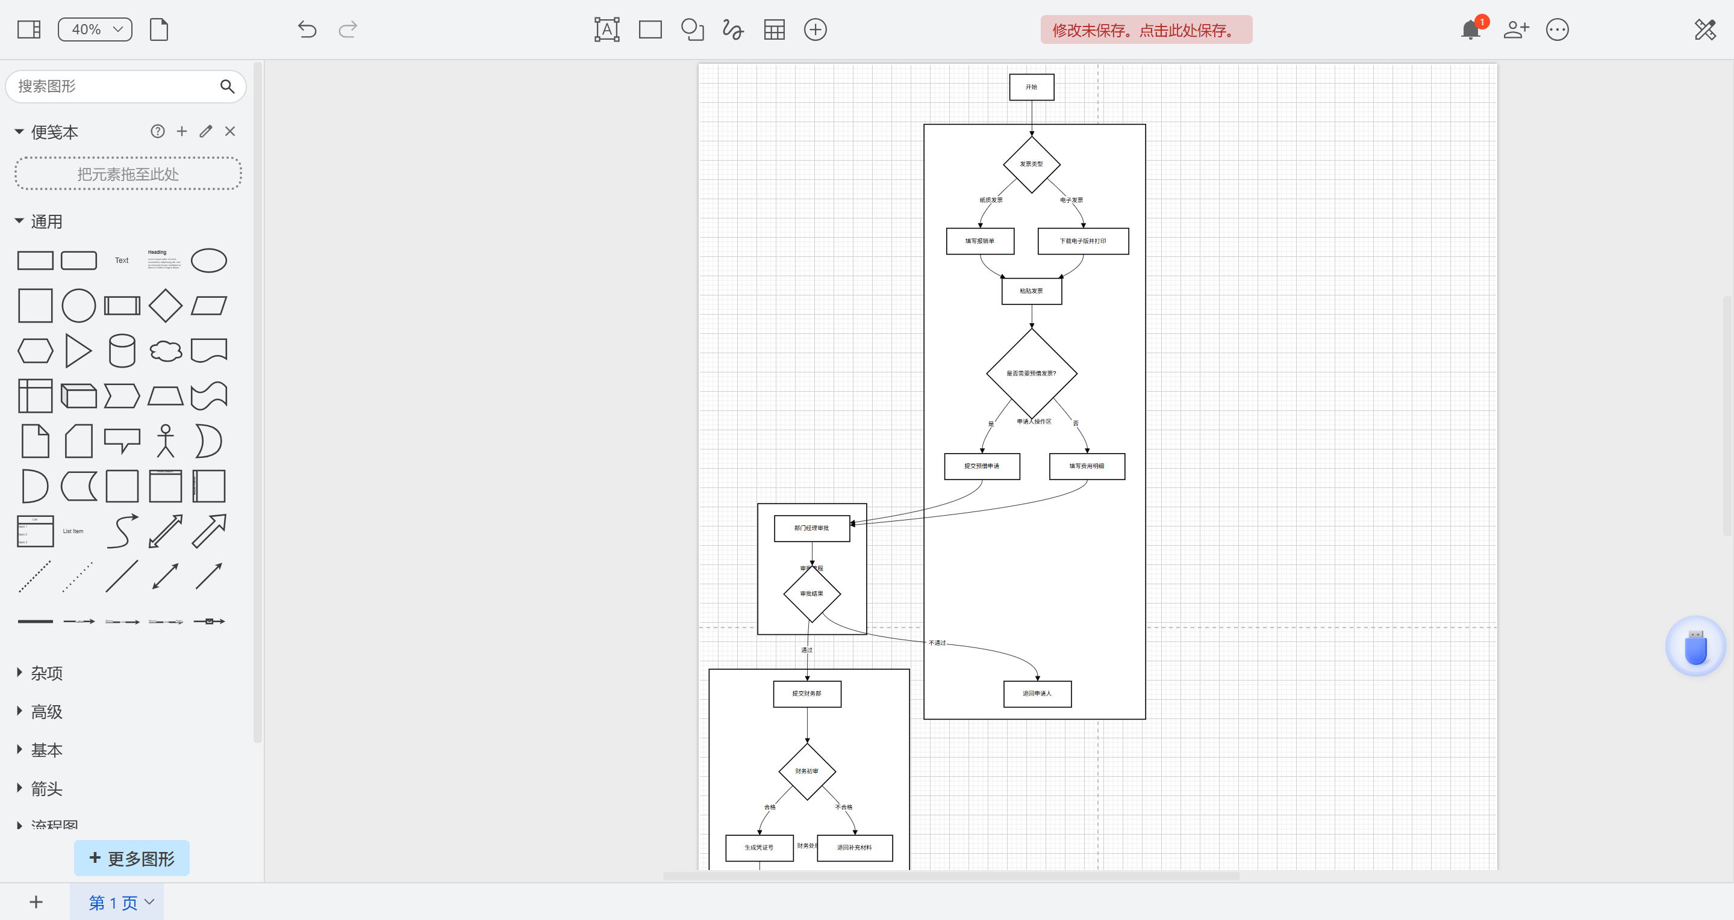Click the share add-user icon
The width and height of the screenshot is (1734, 920).
pos(1516,29)
